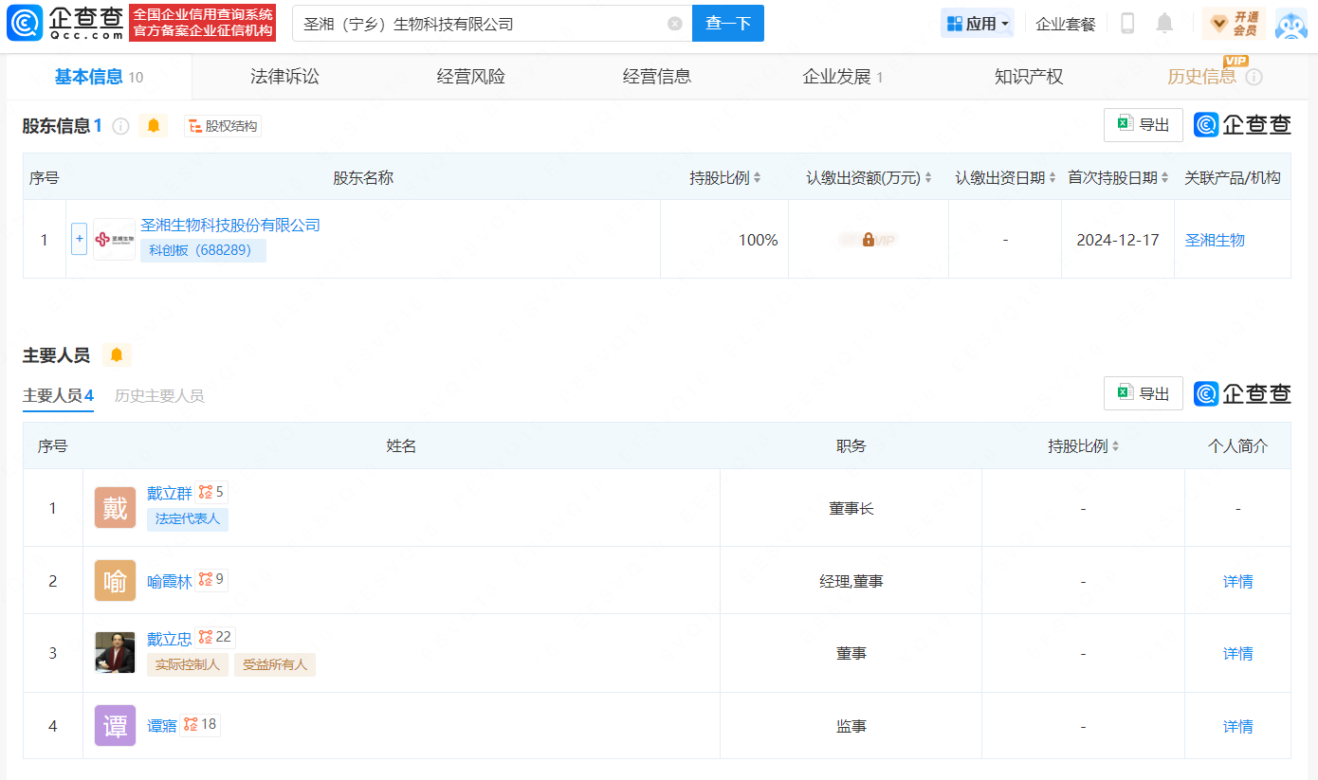Open the mobile phone app icon
This screenshot has width=1318, height=780.
pos(1127,24)
